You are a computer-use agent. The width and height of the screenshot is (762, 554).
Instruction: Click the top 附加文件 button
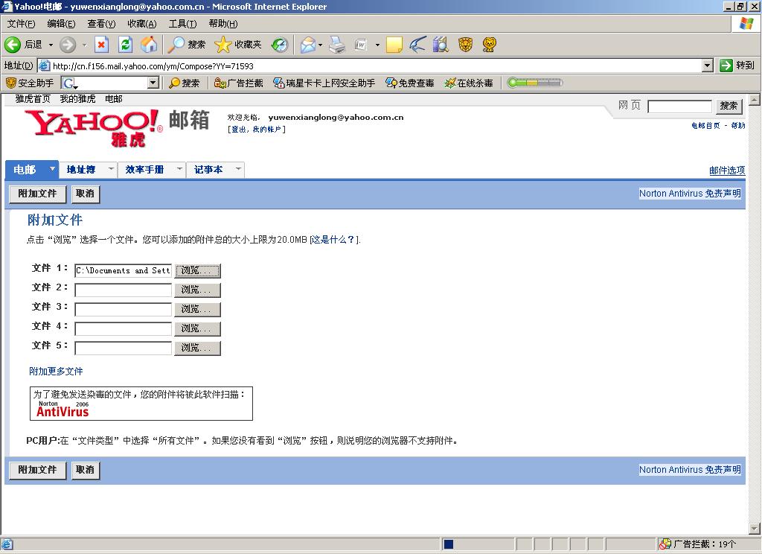click(37, 194)
